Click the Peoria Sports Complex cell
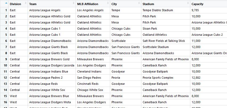This screenshot has width=227, height=108. tap(158, 78)
